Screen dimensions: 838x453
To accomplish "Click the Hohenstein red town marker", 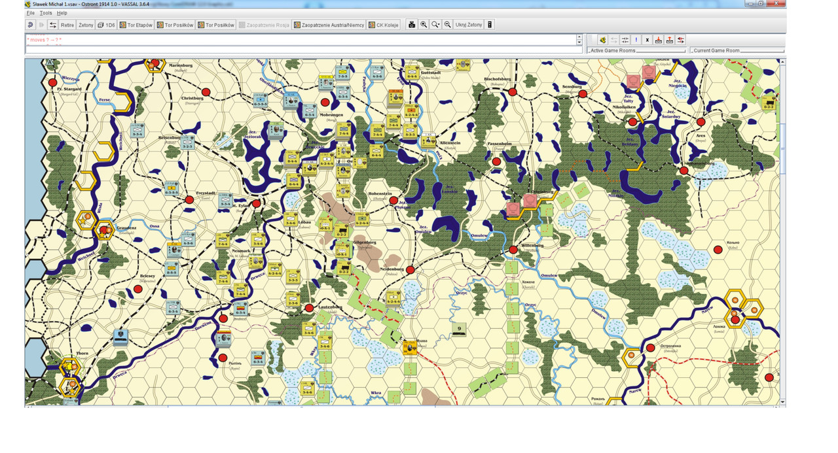I will (393, 201).
